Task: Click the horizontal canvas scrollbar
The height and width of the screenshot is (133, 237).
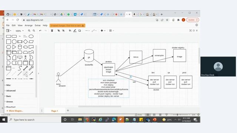Action: point(100,106)
